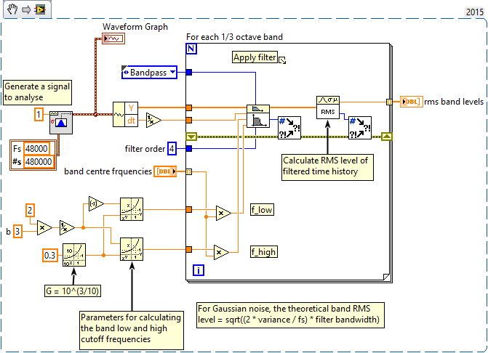
Task: Select the Gaussian noise waveform generator node
Action: coord(61,123)
